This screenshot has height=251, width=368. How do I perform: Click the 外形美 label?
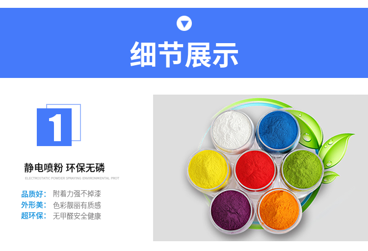coord(32,205)
